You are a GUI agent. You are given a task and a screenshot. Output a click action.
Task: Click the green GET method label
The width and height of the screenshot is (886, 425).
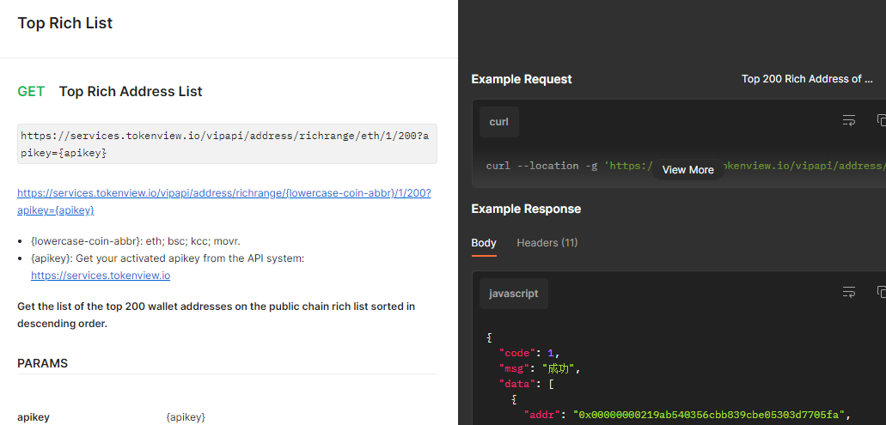(31, 92)
